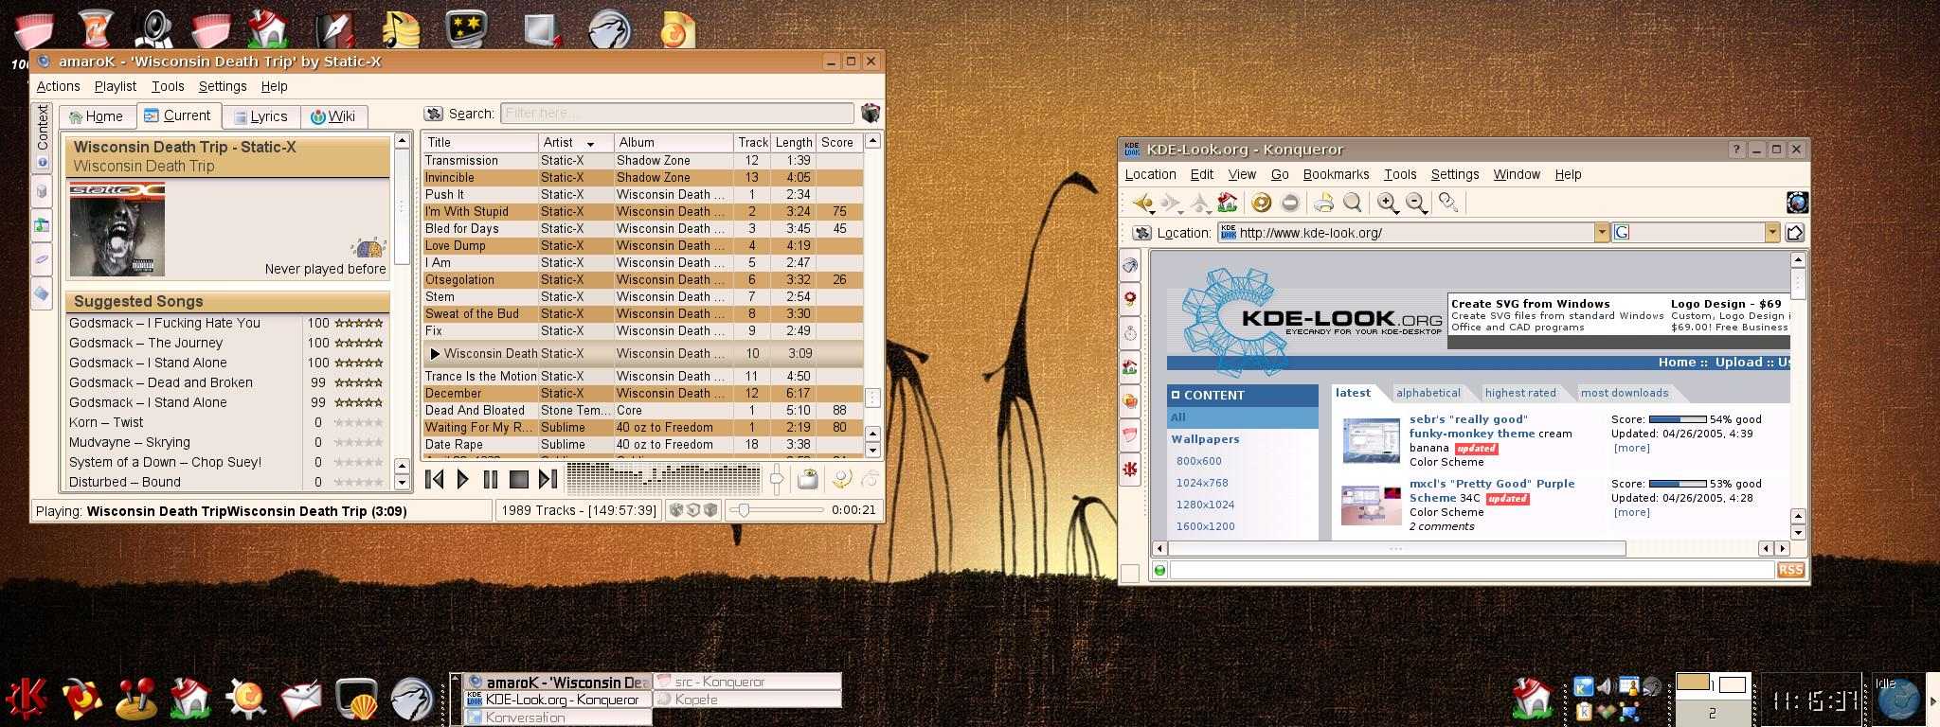
Task: Open the 'most downloads' tab on KDE-Look
Action: [1624, 393]
